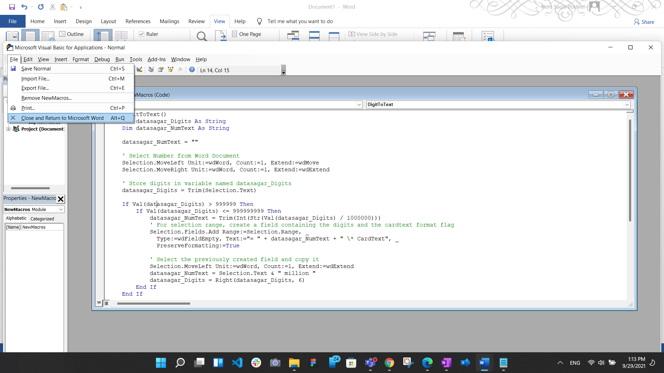Click the Outline button in Word's ribbon

72,34
